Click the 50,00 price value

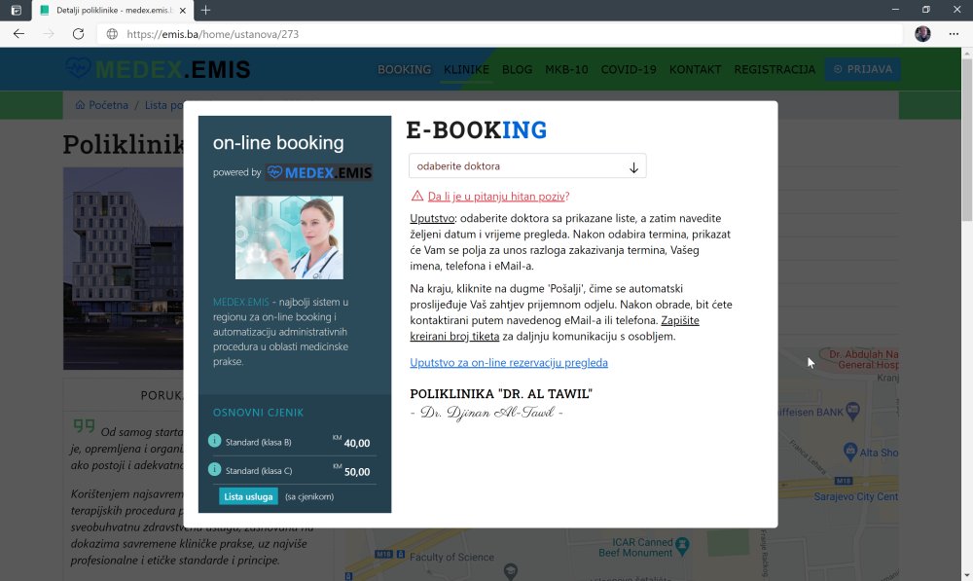[357, 472]
